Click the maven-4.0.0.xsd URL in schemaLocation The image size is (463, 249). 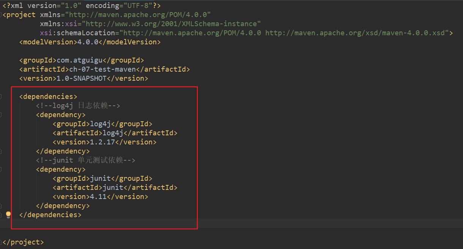tap(355, 33)
